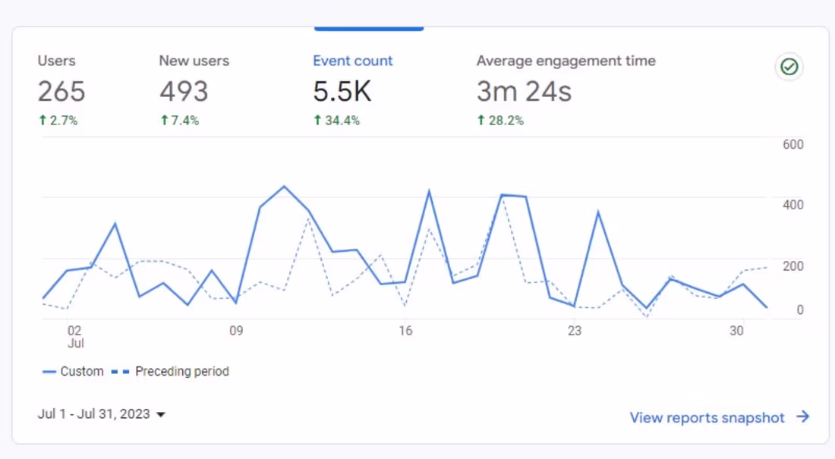
Task: Open the View reports snapshot link
Action: coord(707,417)
